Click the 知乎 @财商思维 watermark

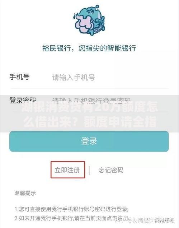tap(145, 220)
